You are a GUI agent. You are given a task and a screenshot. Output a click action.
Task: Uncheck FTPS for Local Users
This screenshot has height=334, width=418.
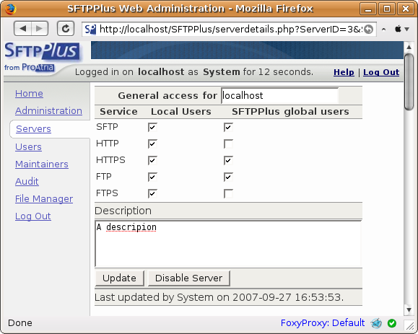pyautogui.click(x=152, y=193)
